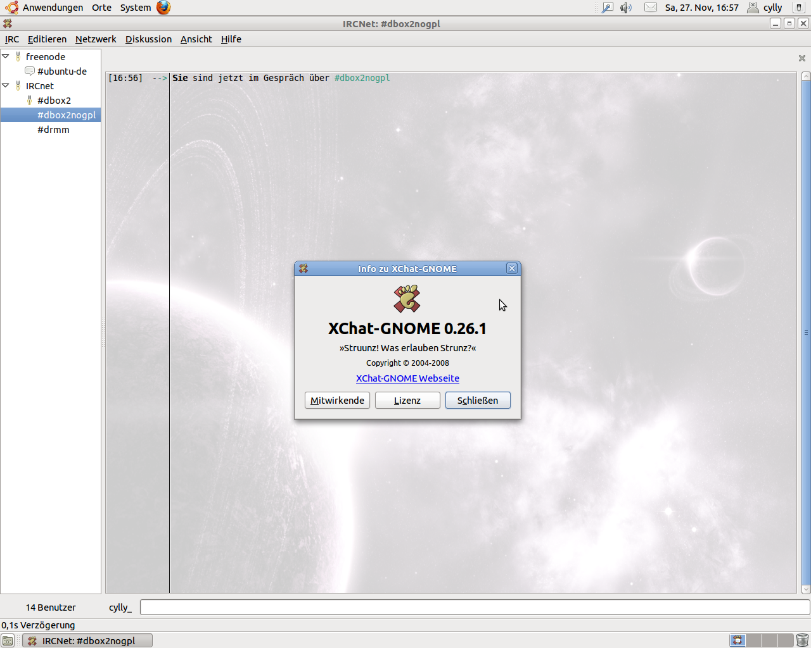The width and height of the screenshot is (811, 648).
Task: Click the show desktop icon in the bottom panel
Action: click(x=8, y=640)
